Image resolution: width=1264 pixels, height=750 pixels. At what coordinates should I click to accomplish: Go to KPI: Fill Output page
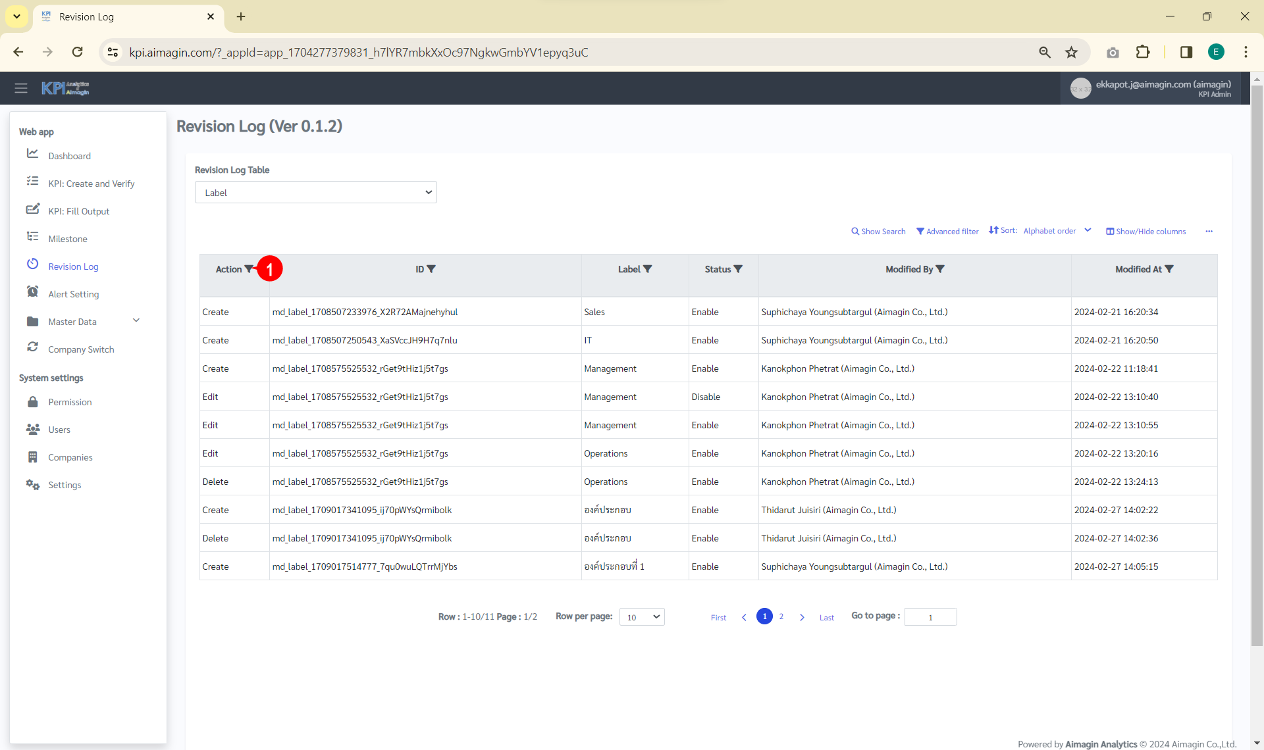78,211
